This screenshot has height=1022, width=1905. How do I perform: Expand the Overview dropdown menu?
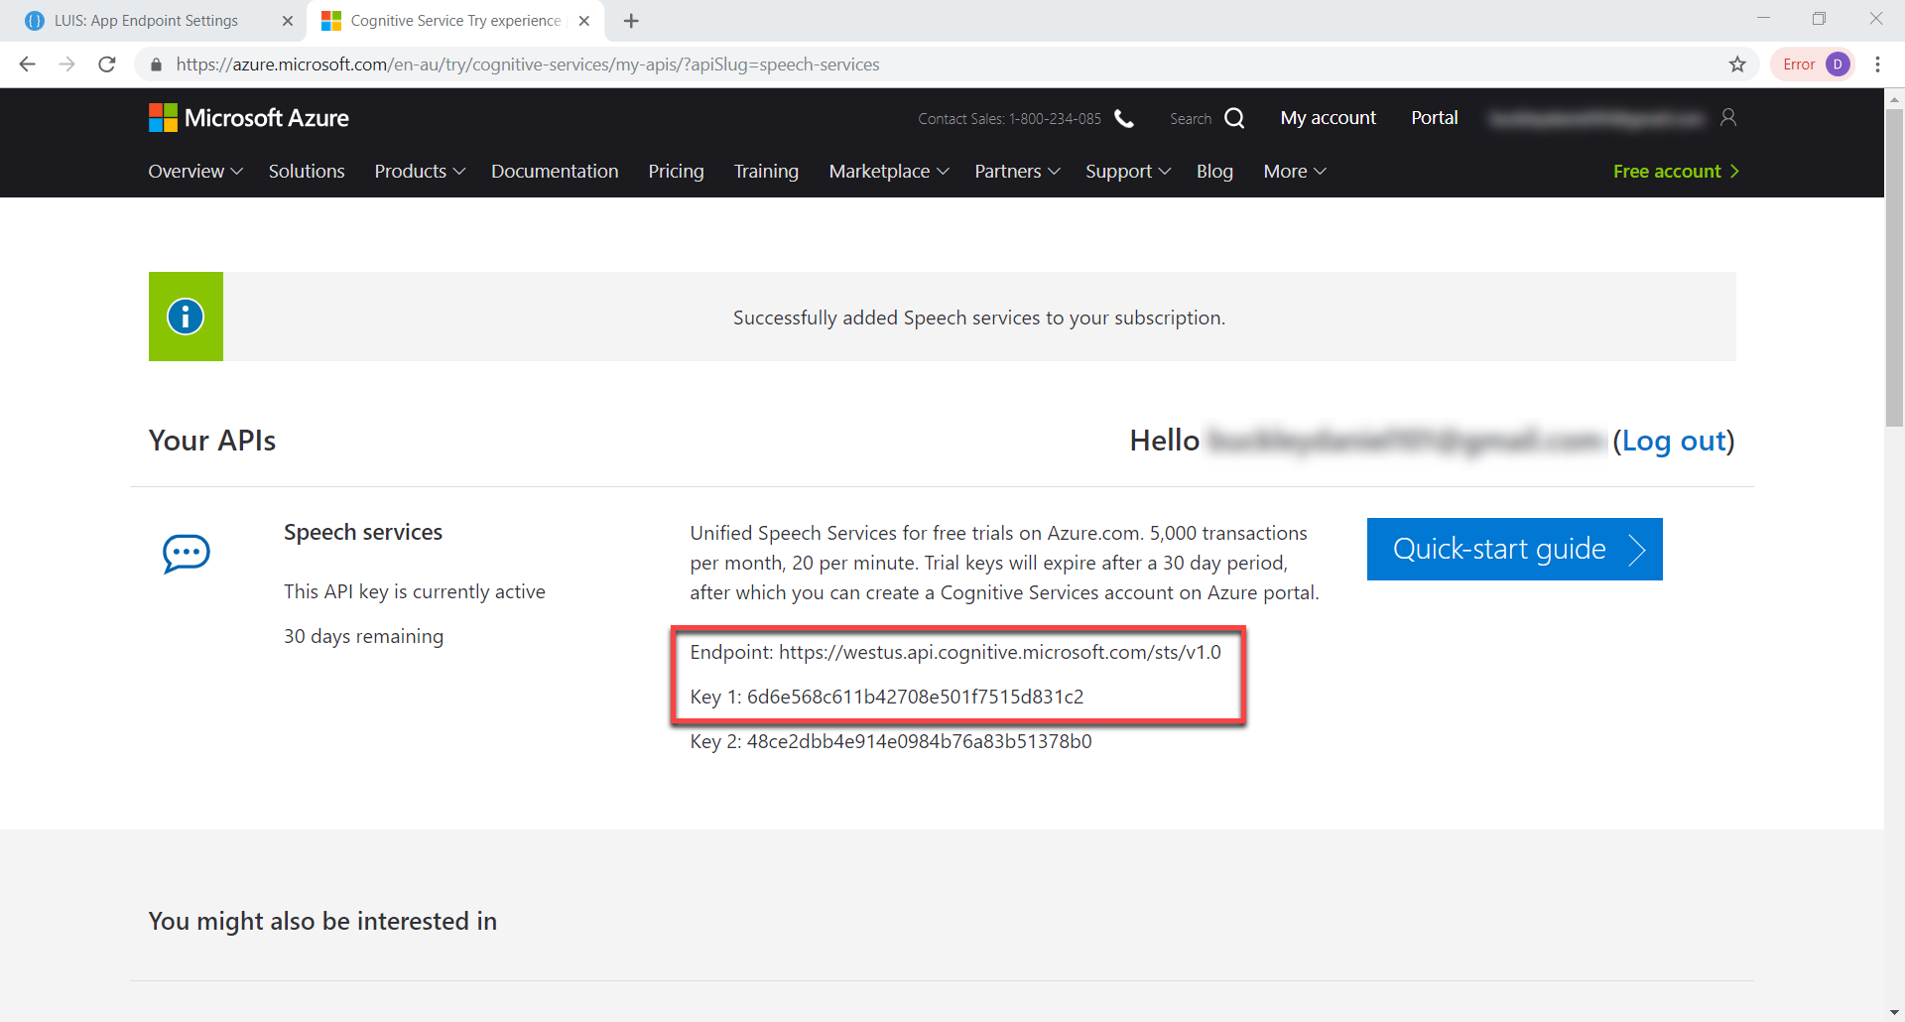click(x=195, y=172)
